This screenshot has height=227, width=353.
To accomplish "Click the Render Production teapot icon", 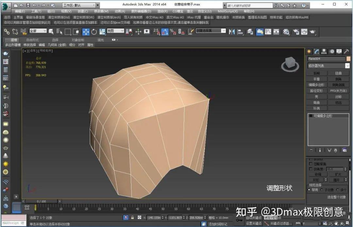I will pyautogui.click(x=313, y=32).
